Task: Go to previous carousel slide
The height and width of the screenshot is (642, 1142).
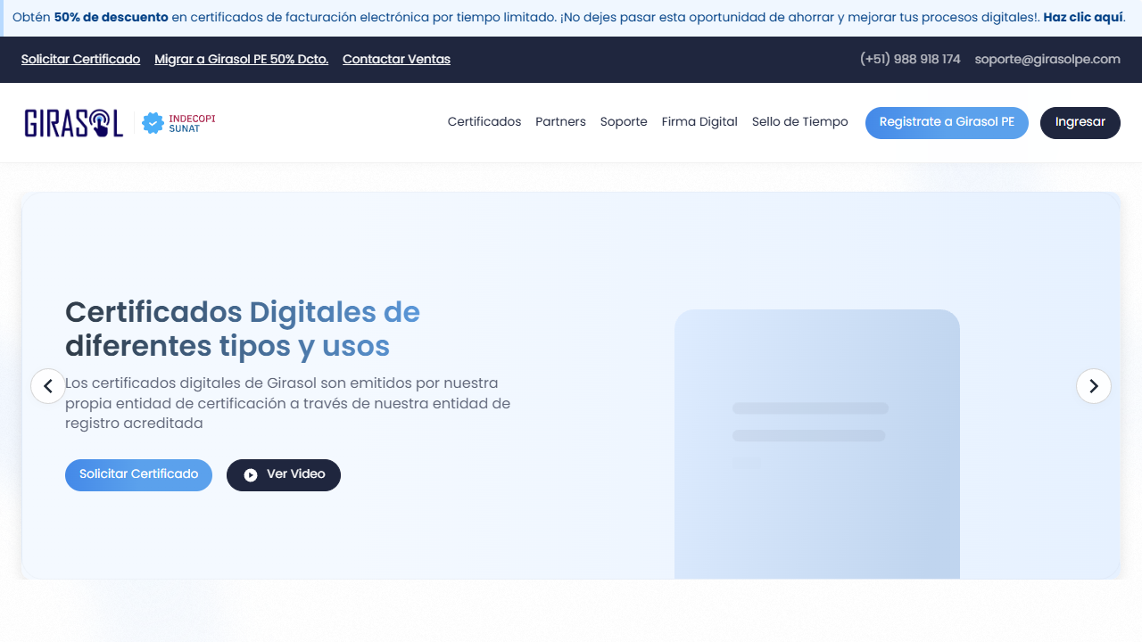Action: (x=48, y=386)
